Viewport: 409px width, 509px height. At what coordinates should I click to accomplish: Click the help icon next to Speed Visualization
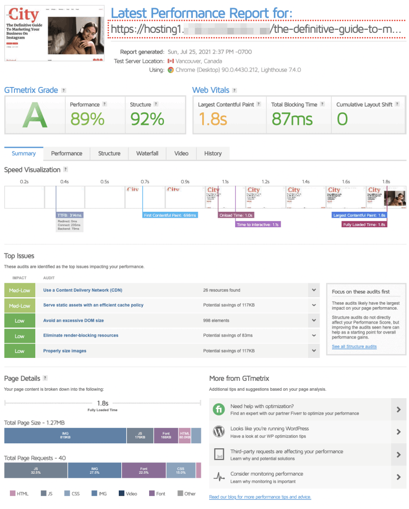(66, 170)
